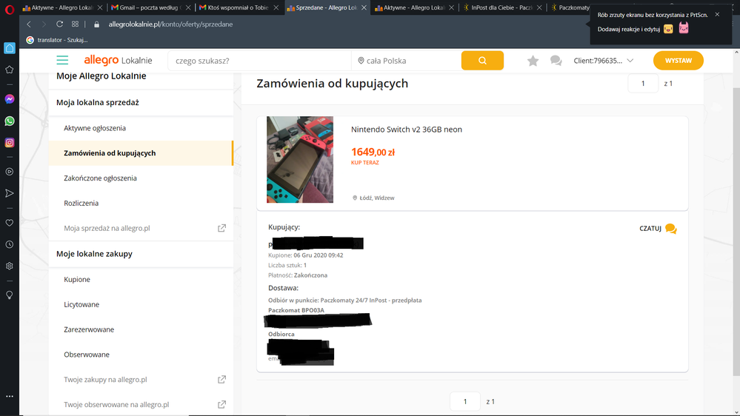This screenshot has height=416, width=740.
Task: Reload the page with refresh icon
Action: [x=59, y=24]
